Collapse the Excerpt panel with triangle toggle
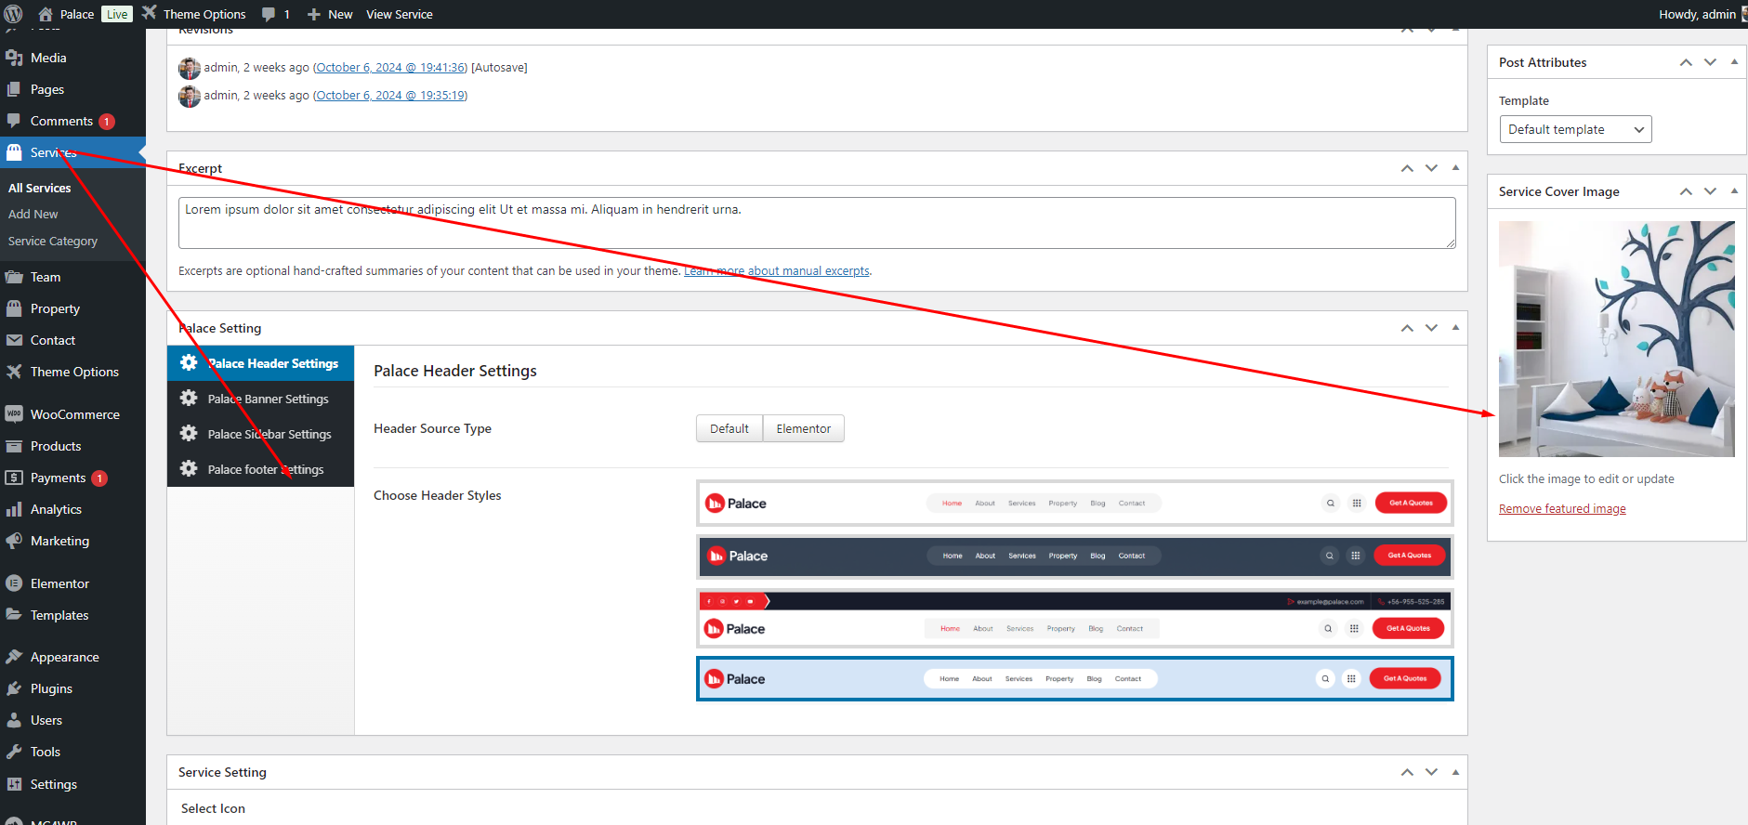Image resolution: width=1748 pixels, height=825 pixels. pos(1455,168)
